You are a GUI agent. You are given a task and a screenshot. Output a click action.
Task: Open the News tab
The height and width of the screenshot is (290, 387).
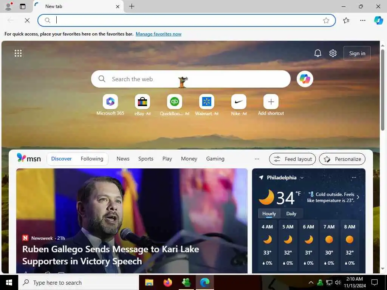(x=123, y=159)
